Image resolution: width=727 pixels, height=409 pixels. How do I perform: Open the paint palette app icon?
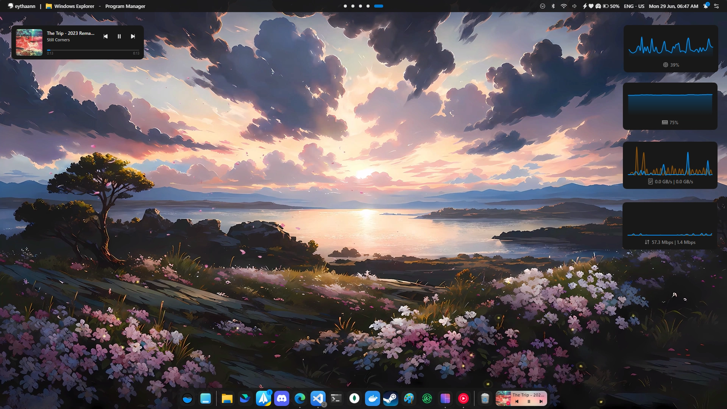pyautogui.click(x=409, y=398)
